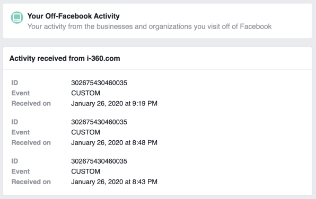This screenshot has height=199, width=316.
Task: Select the third entry's ID number
Action: click(x=99, y=161)
